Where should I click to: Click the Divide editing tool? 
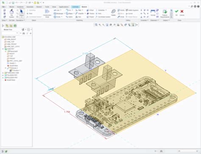(x=121, y=17)
